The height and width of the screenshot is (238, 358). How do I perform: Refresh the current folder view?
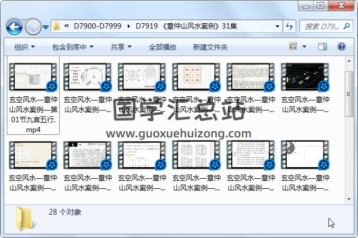290,26
